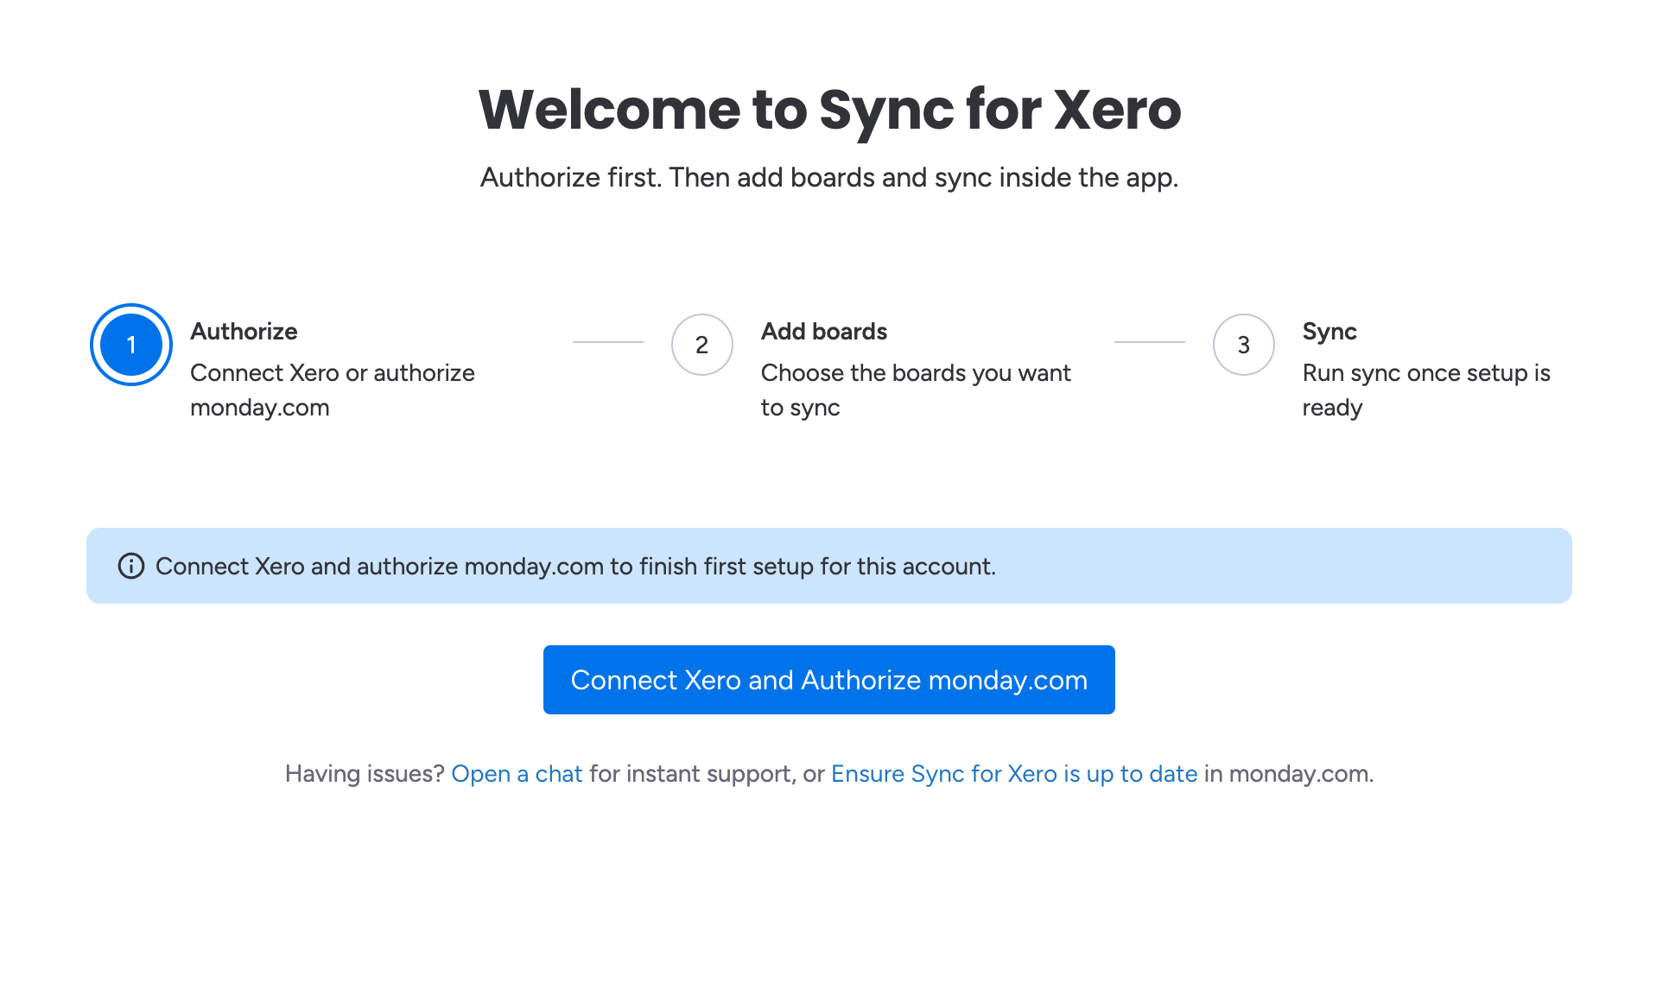Click the connector line between steps 2 and 3
1669x983 pixels.
tap(1150, 342)
